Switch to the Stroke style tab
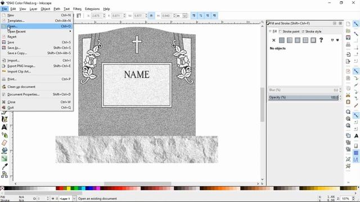 click(x=312, y=31)
